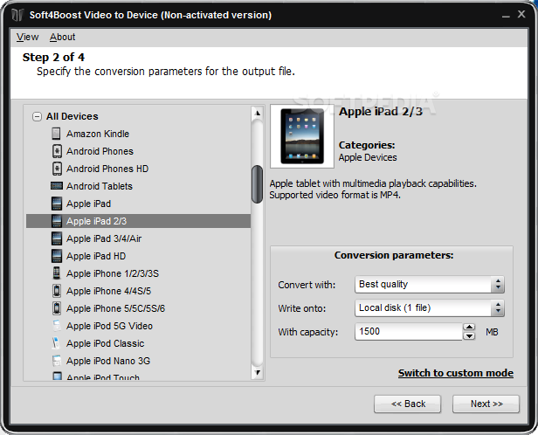Click the Apple iPad 3/4/Air icon
The width and height of the screenshot is (538, 435).
pos(57,238)
